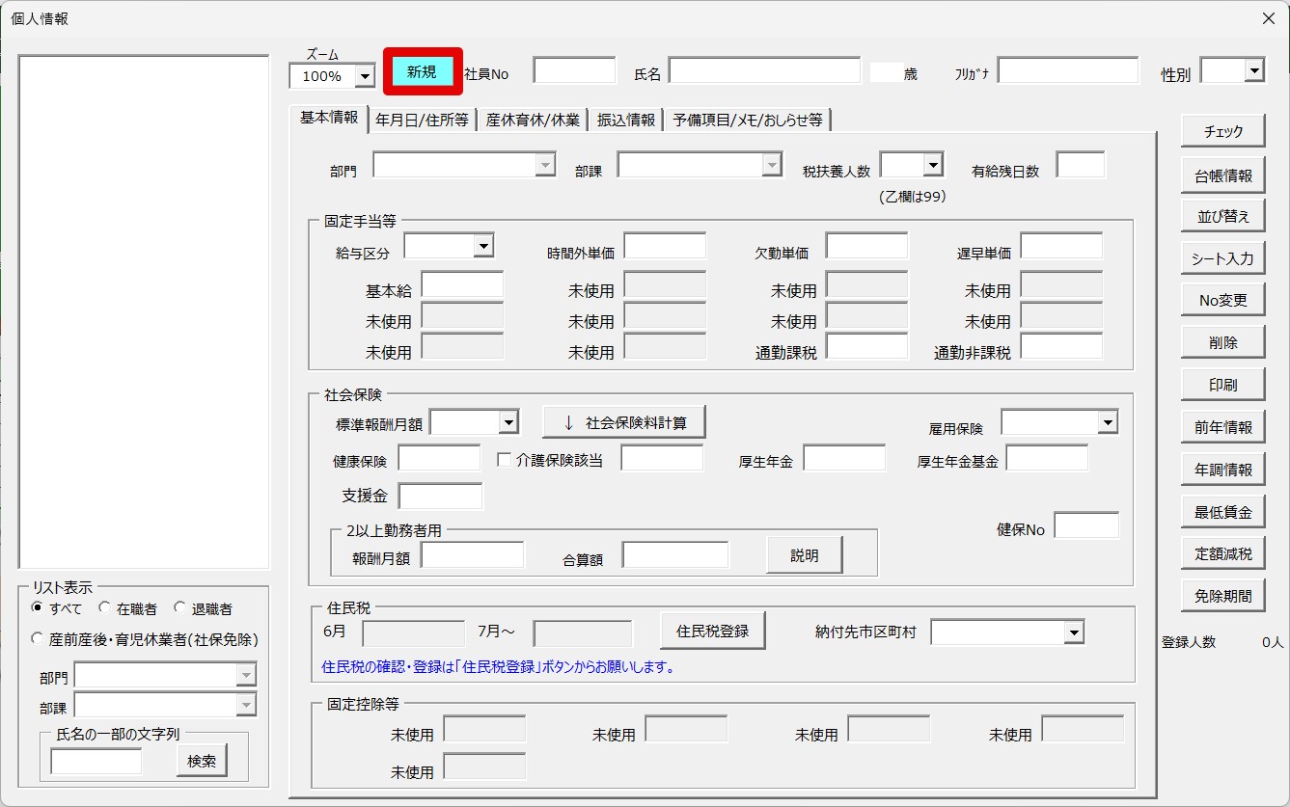Screen dimensions: 1290x807
Task: Switch to the 年月日/住所等 tab
Action: pyautogui.click(x=422, y=120)
